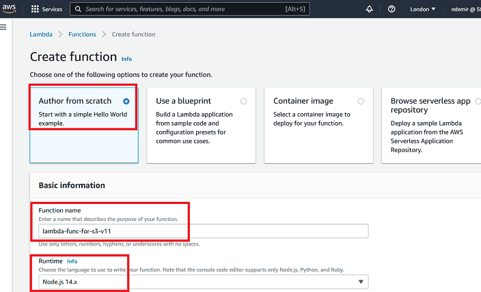481x292 pixels.
Task: Click the AWS logo home icon
Action: click(x=9, y=9)
